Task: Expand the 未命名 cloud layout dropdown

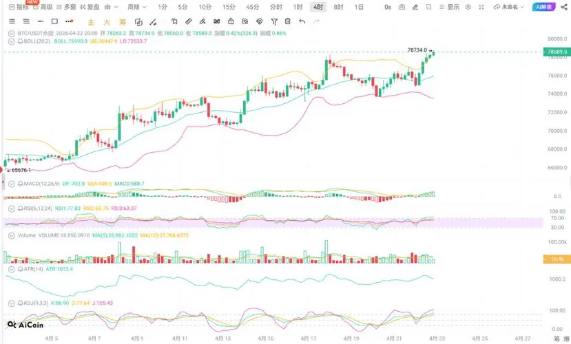Action: point(508,7)
